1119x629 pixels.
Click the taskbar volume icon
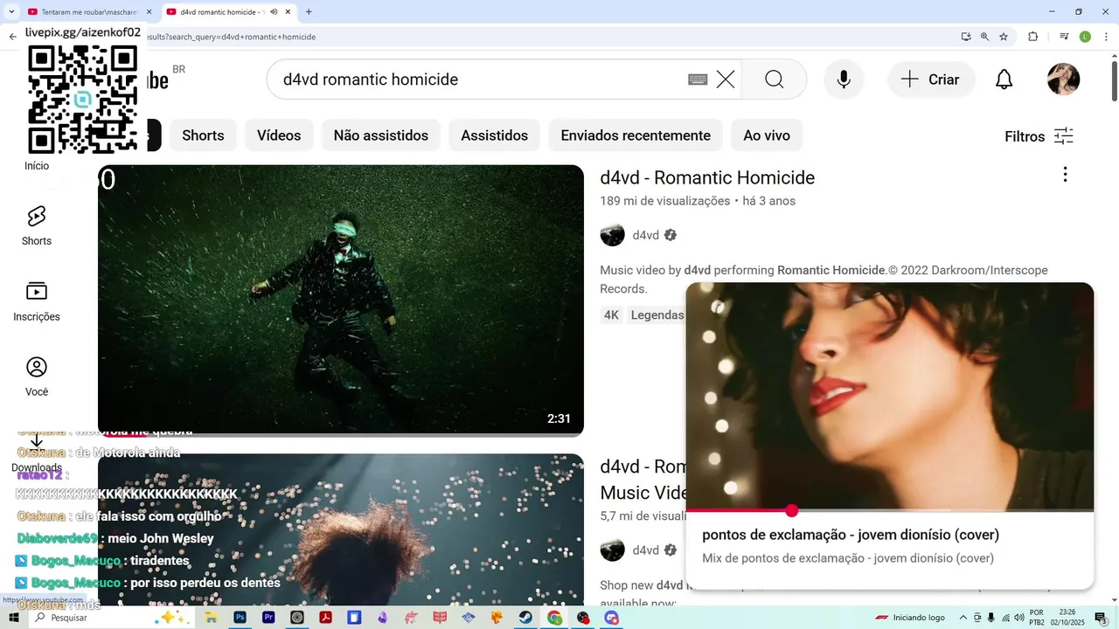point(1019,618)
